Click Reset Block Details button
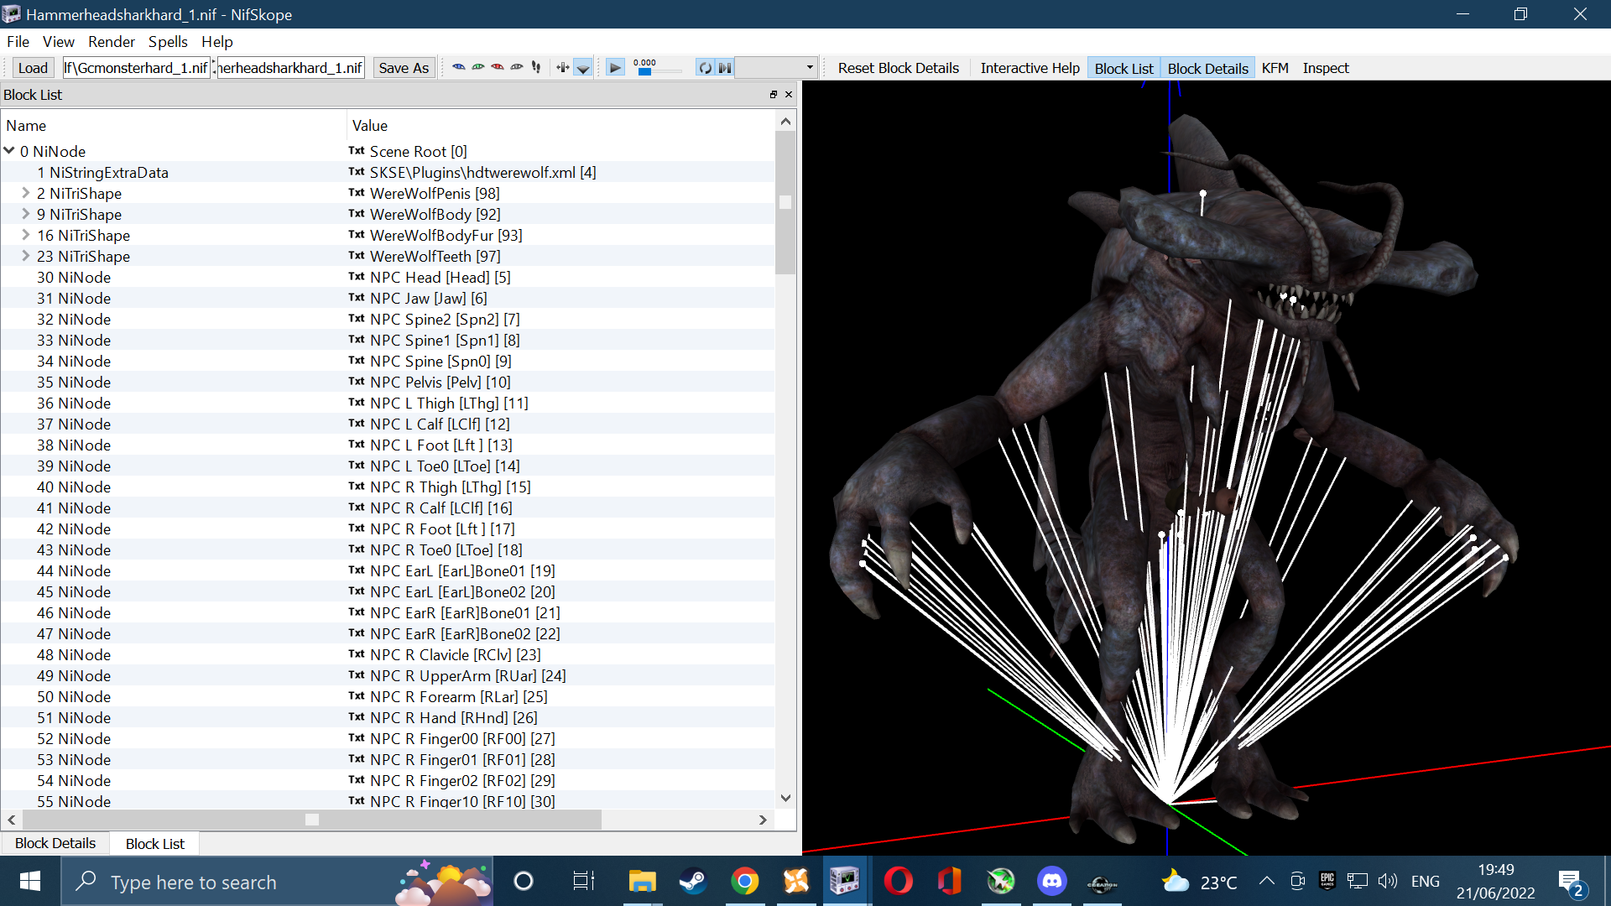1611x906 pixels. (898, 68)
